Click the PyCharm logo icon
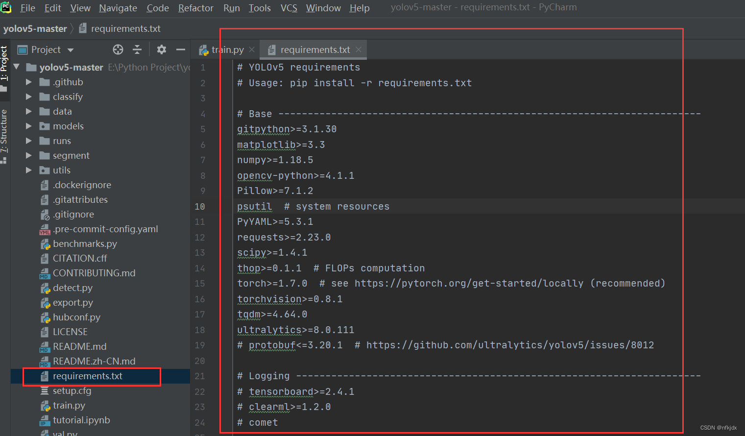 pyautogui.click(x=6, y=7)
